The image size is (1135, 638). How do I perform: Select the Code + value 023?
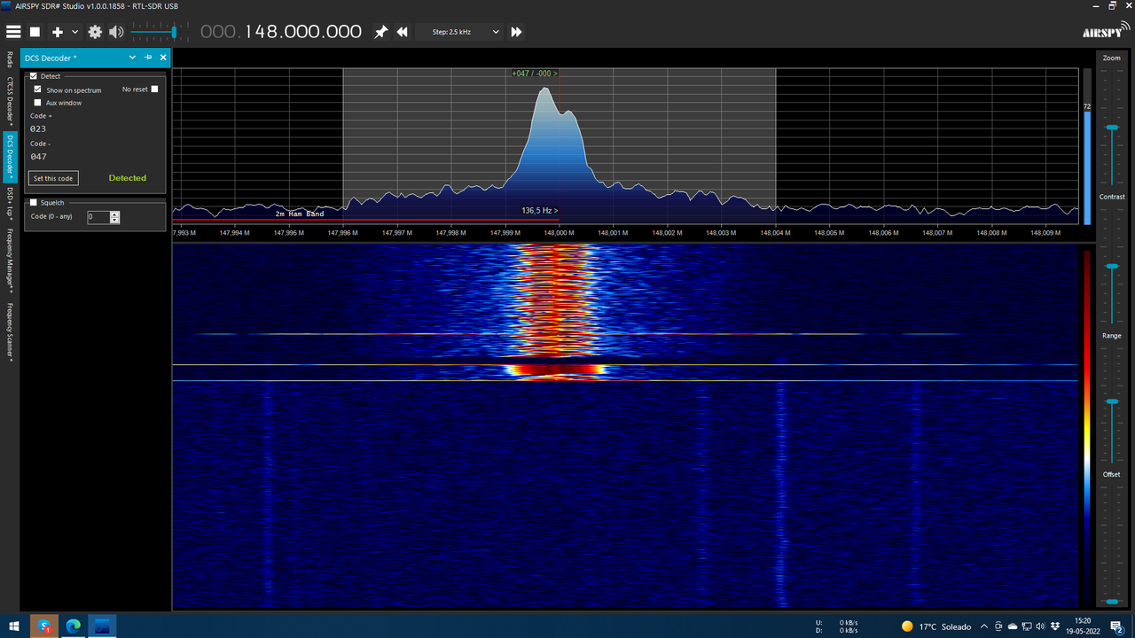[38, 128]
